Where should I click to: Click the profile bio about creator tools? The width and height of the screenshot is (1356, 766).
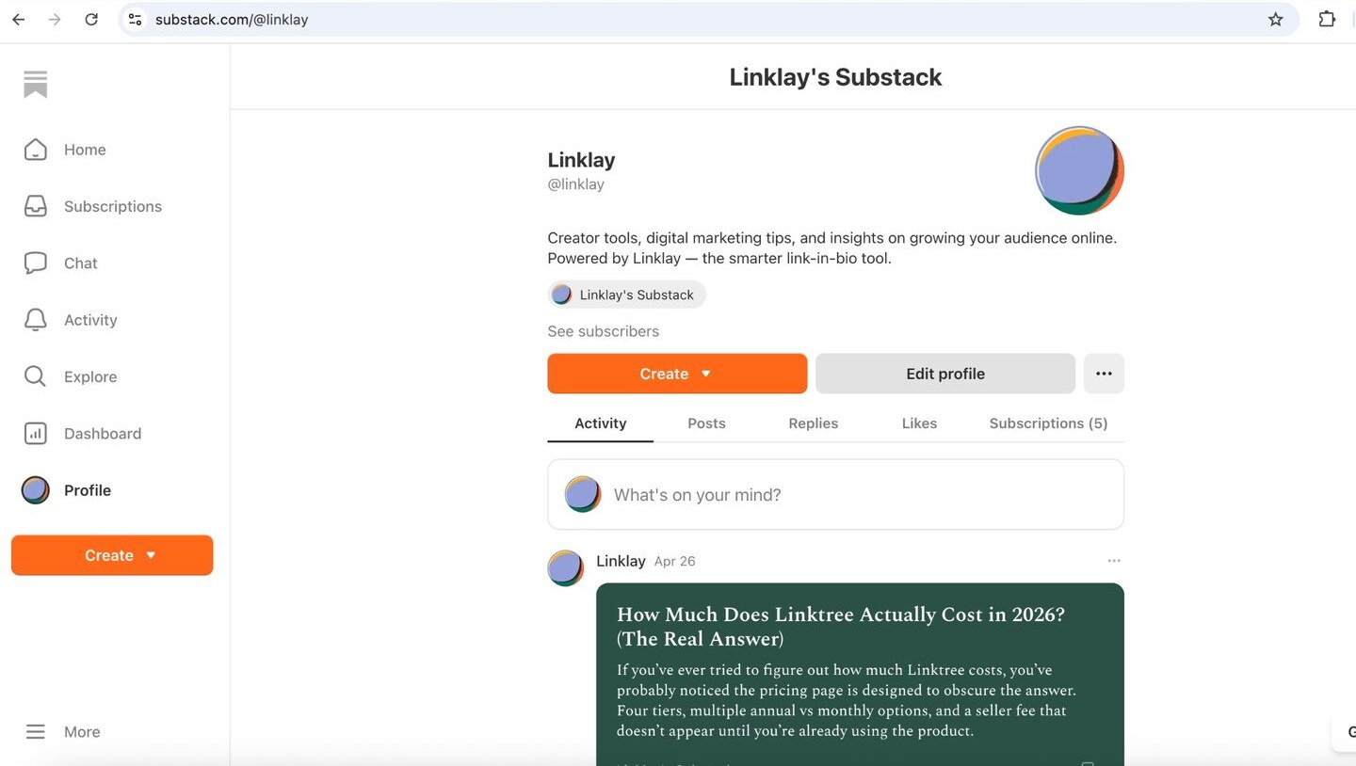pyautogui.click(x=831, y=247)
